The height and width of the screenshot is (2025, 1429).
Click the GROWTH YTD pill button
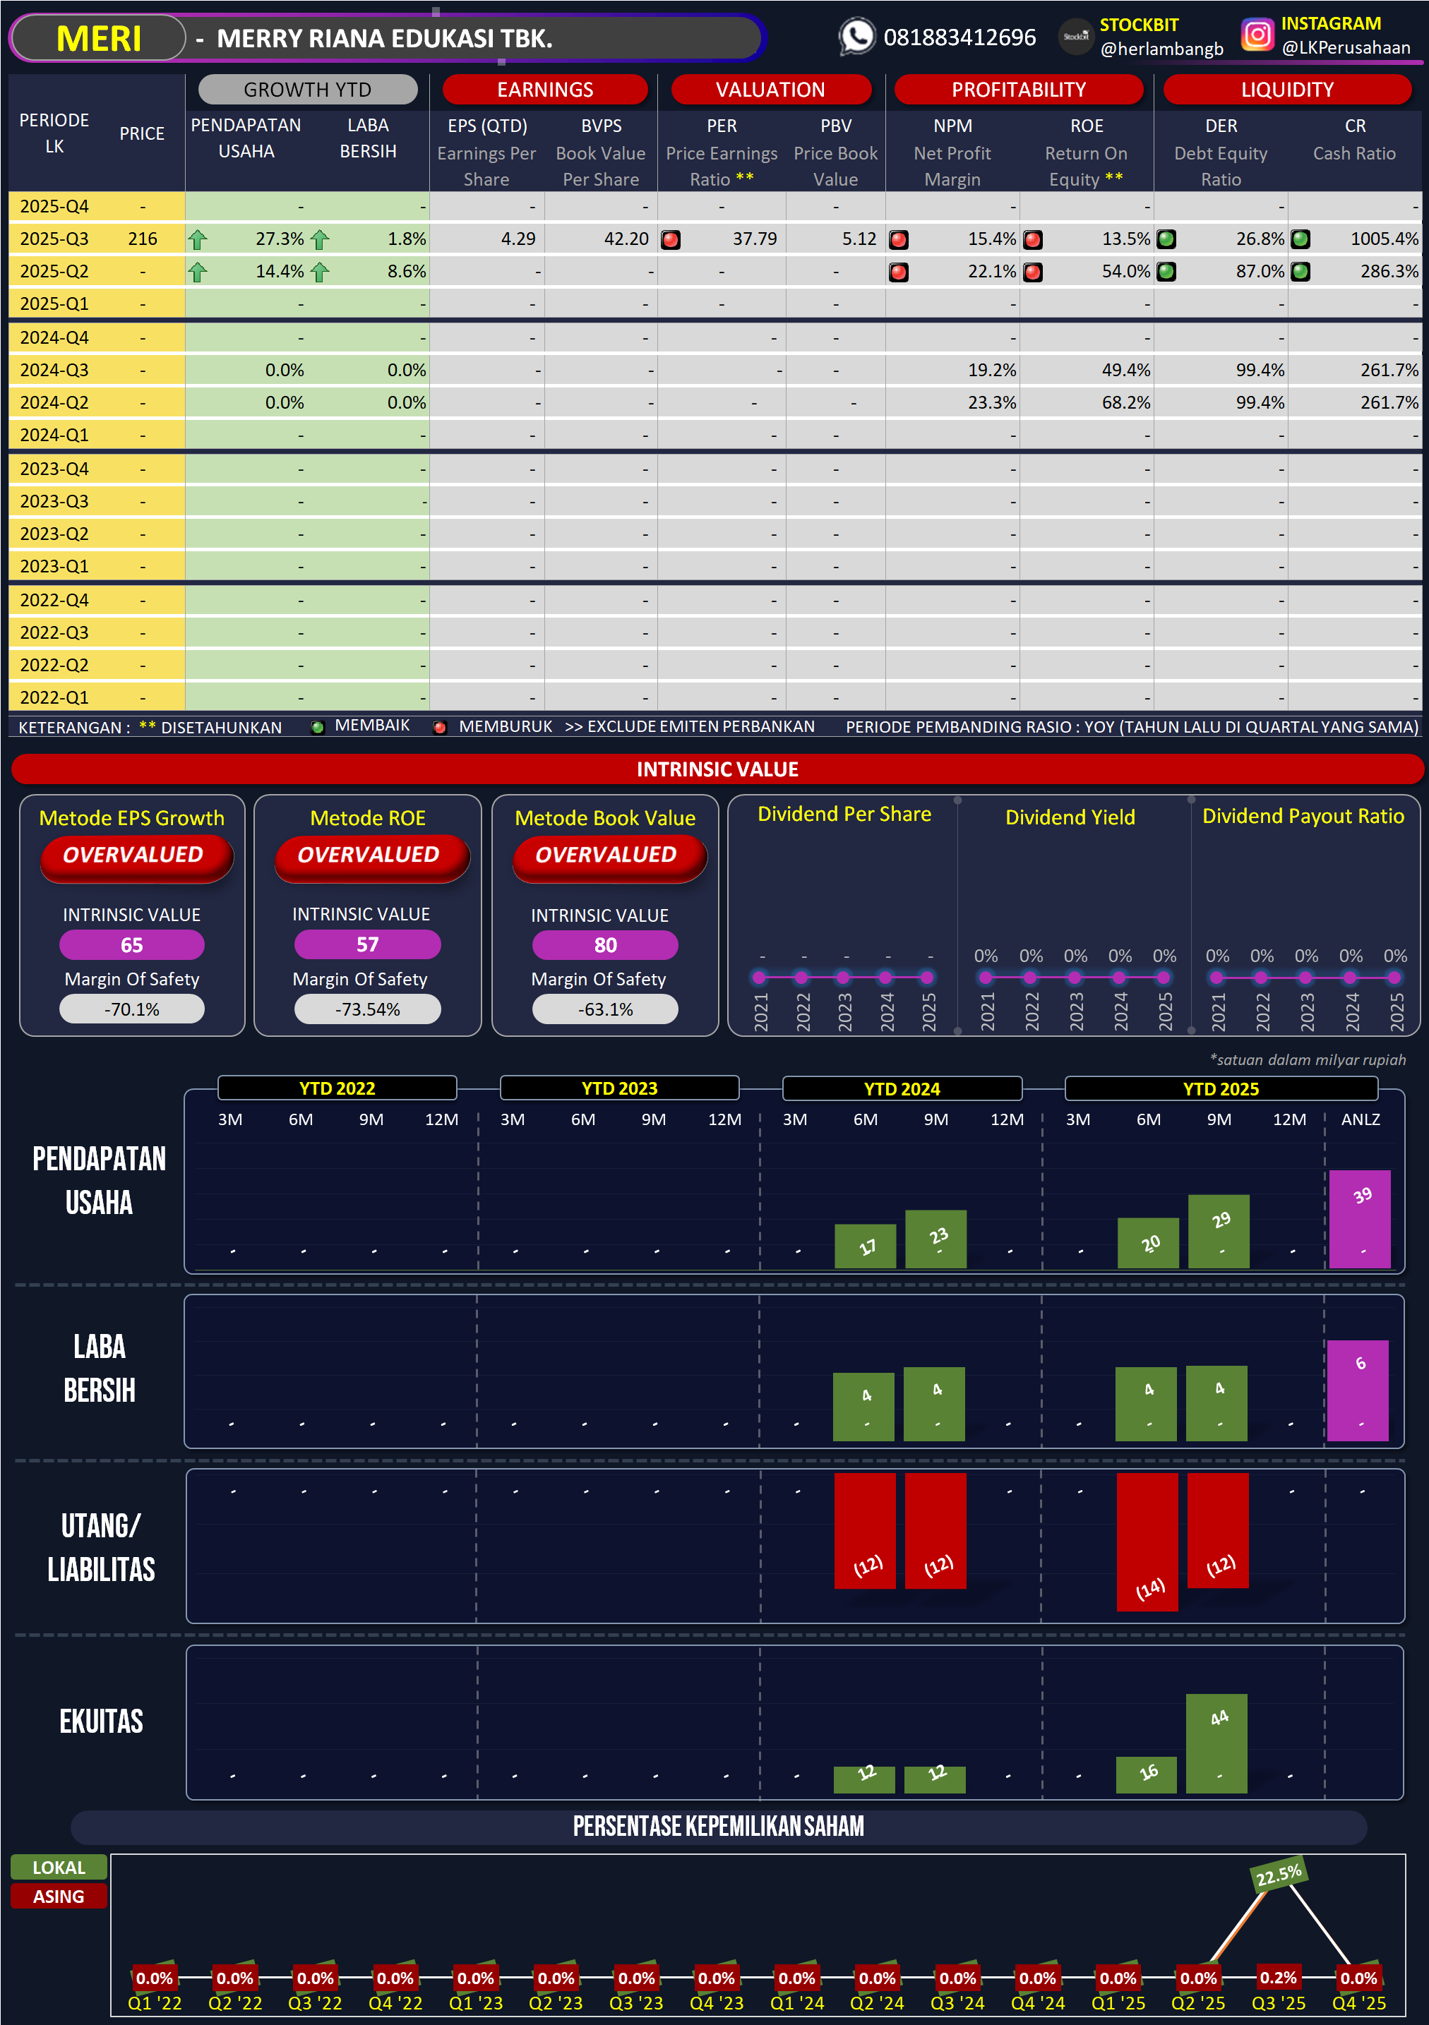pos(307,89)
